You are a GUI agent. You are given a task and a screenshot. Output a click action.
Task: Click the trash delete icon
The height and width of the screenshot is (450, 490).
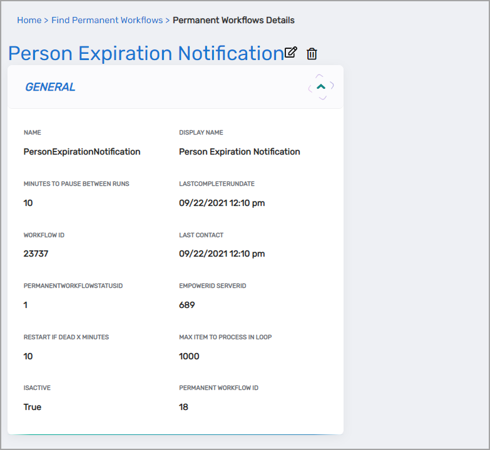(x=312, y=54)
